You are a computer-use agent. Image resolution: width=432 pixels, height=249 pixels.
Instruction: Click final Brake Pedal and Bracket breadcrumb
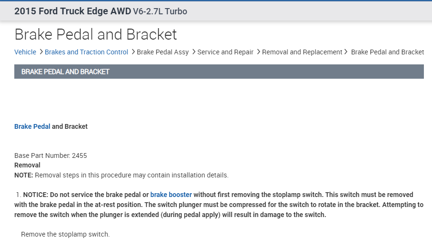[387, 52]
